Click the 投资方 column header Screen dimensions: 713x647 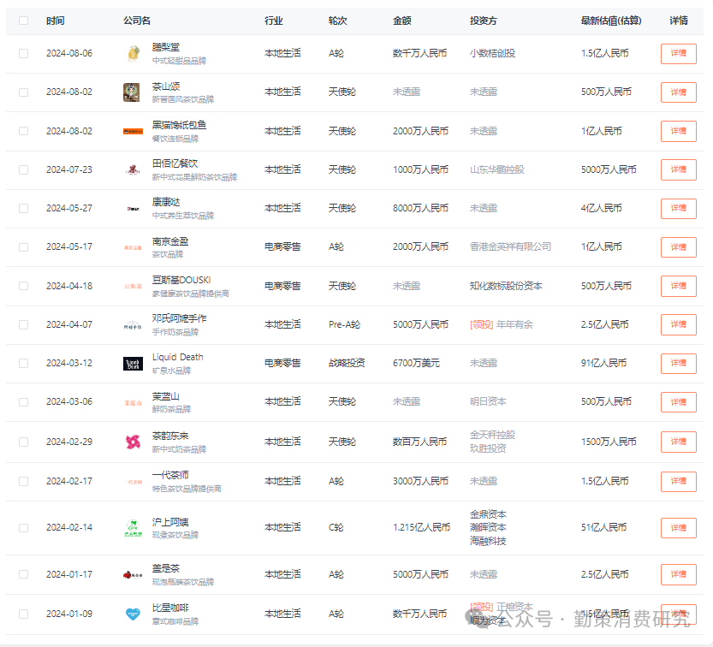pos(484,21)
